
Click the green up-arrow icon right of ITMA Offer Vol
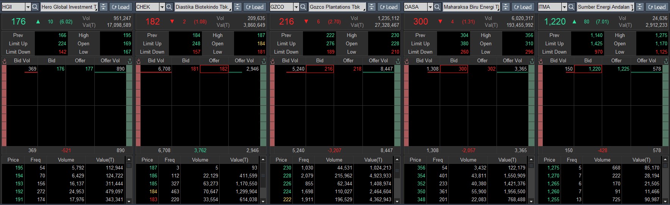click(x=666, y=61)
